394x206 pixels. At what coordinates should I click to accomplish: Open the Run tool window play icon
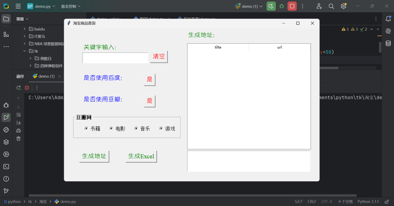tap(6, 117)
